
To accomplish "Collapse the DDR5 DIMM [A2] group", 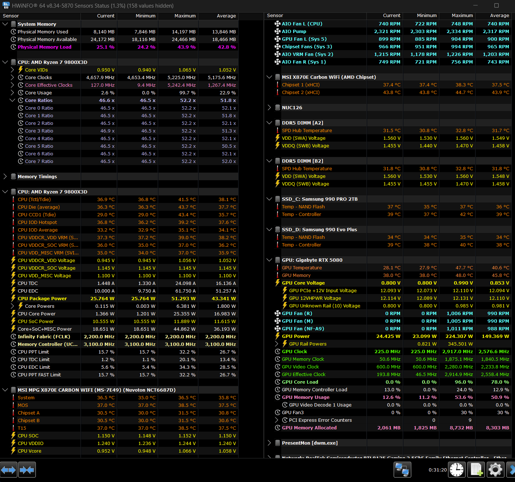I will pos(269,123).
